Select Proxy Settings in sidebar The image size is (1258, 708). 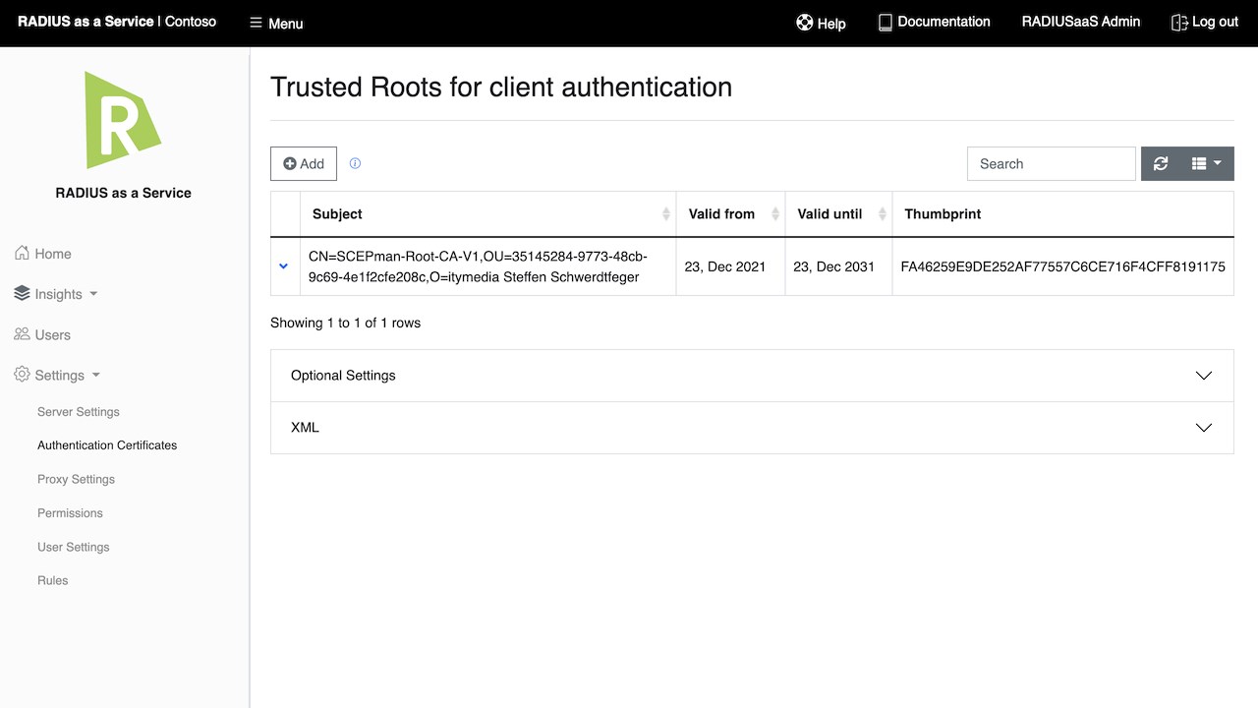pyautogui.click(x=76, y=479)
